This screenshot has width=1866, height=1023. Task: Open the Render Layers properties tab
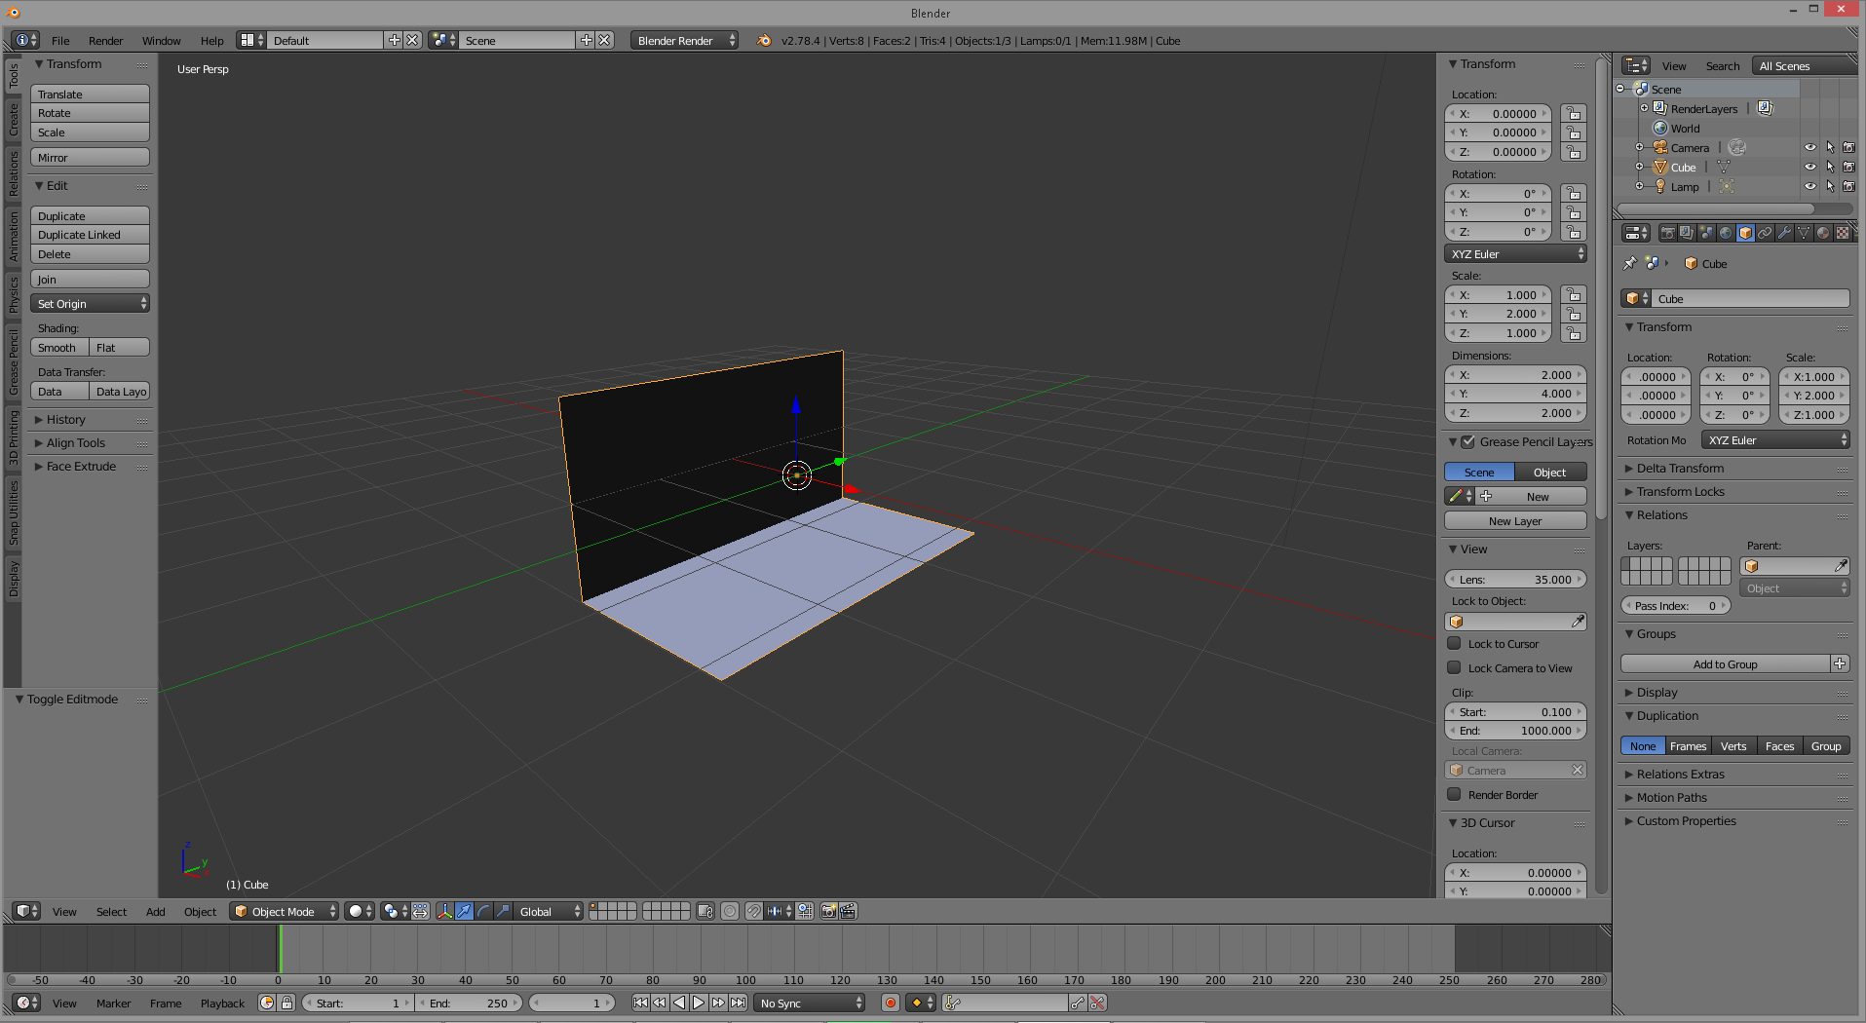1687,233
